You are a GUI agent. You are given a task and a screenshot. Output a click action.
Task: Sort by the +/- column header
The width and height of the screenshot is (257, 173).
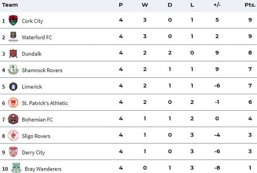217,5
